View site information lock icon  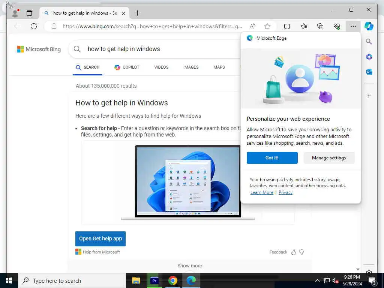(x=54, y=26)
